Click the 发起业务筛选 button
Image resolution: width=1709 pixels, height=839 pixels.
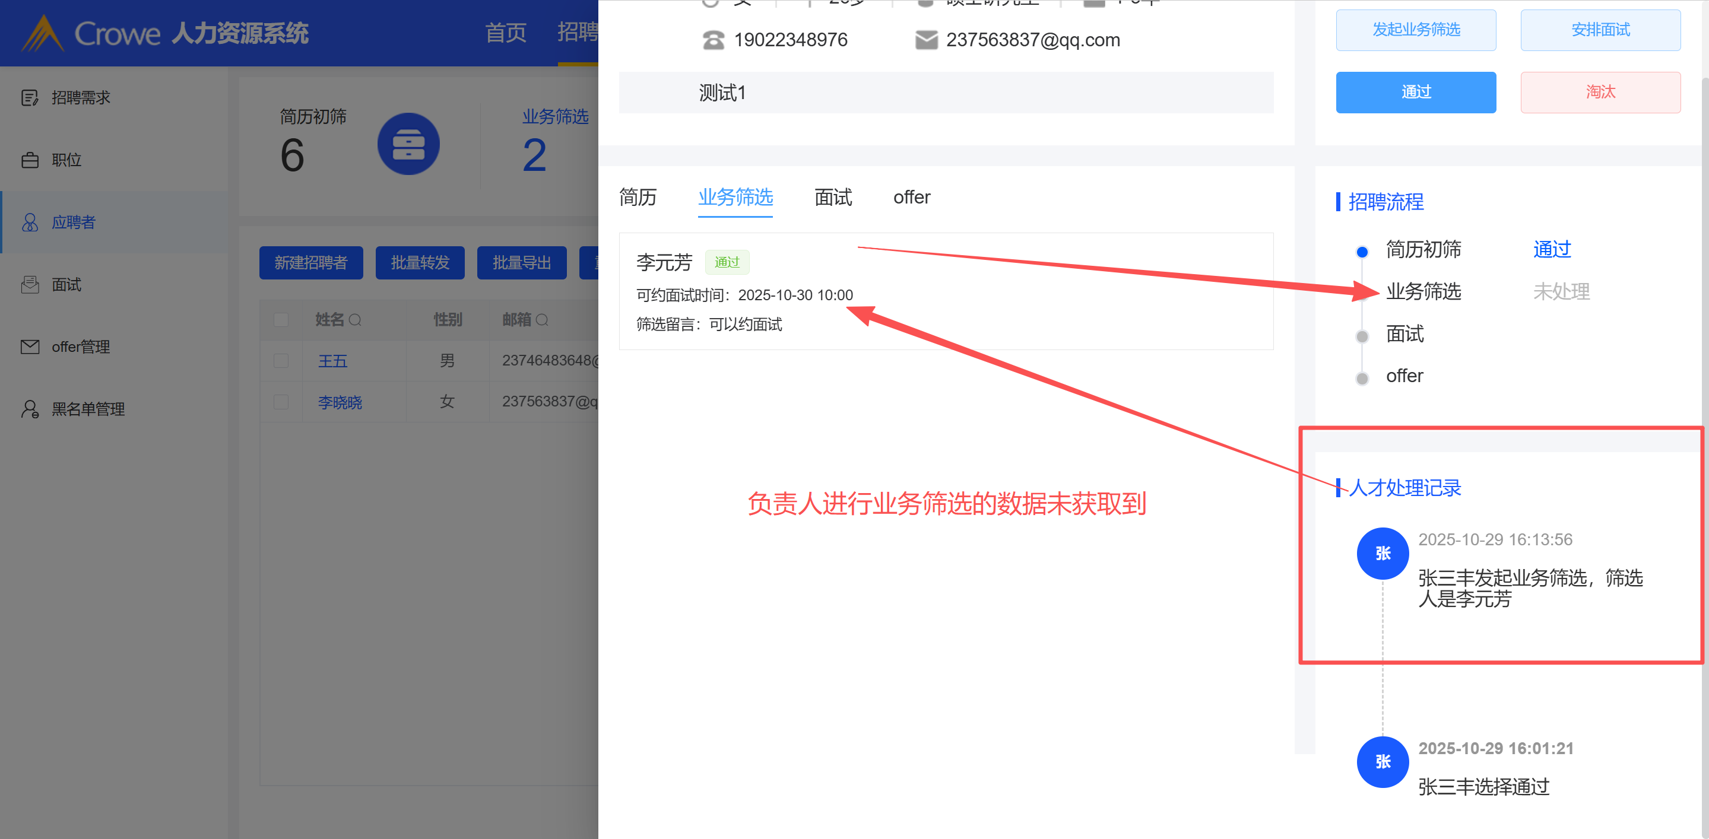[x=1415, y=30]
